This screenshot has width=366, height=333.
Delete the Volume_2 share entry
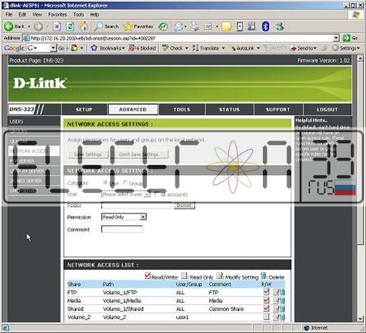[x=282, y=317]
